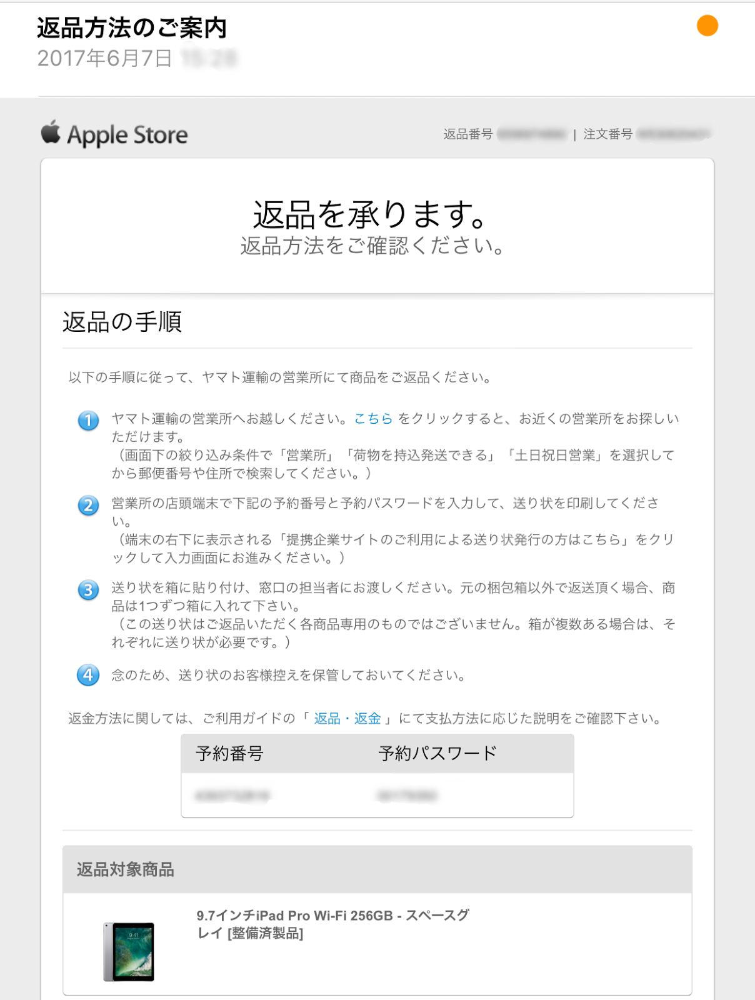The image size is (755, 1000).
Task: Click the 予約番号 column header
Action: coord(229,754)
